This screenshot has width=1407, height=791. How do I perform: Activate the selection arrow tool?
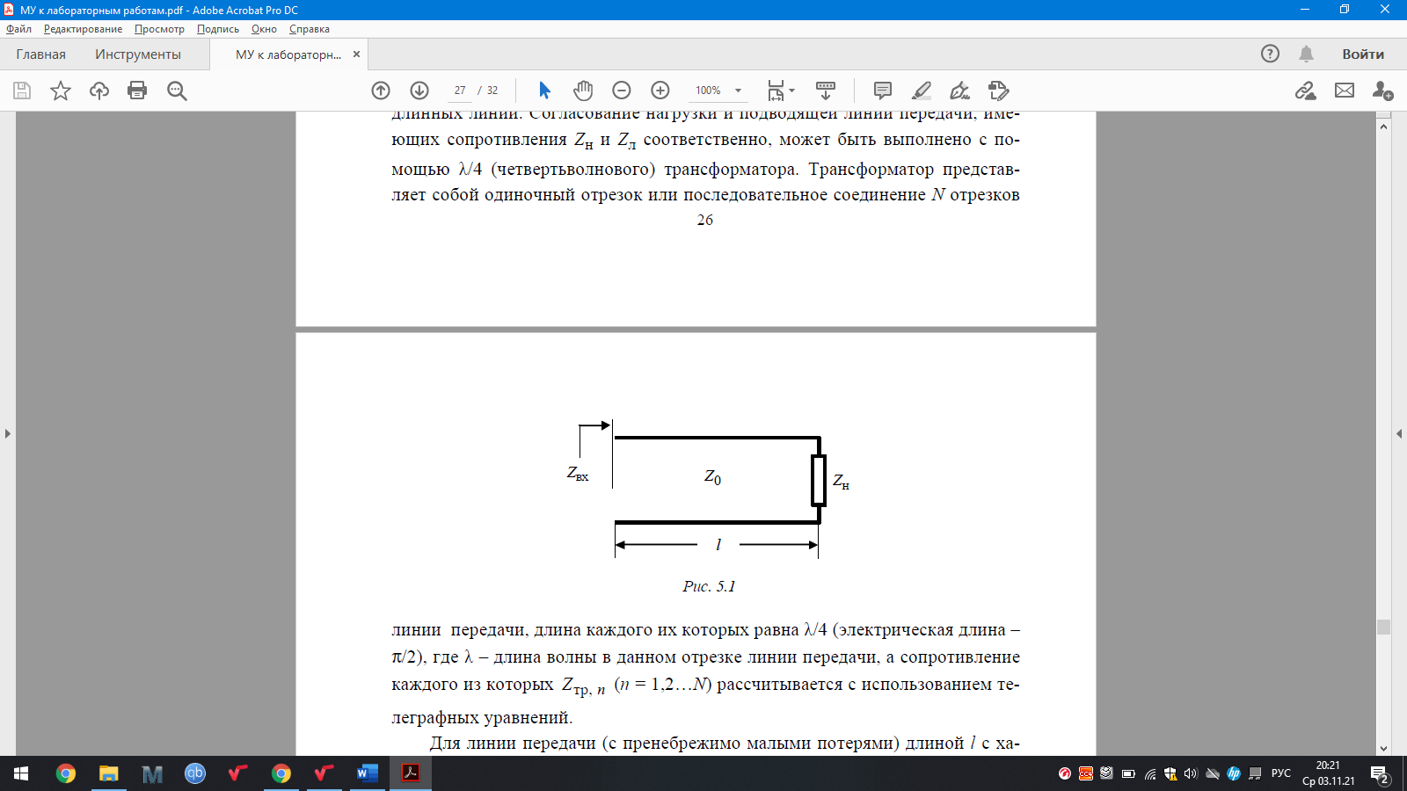[544, 91]
